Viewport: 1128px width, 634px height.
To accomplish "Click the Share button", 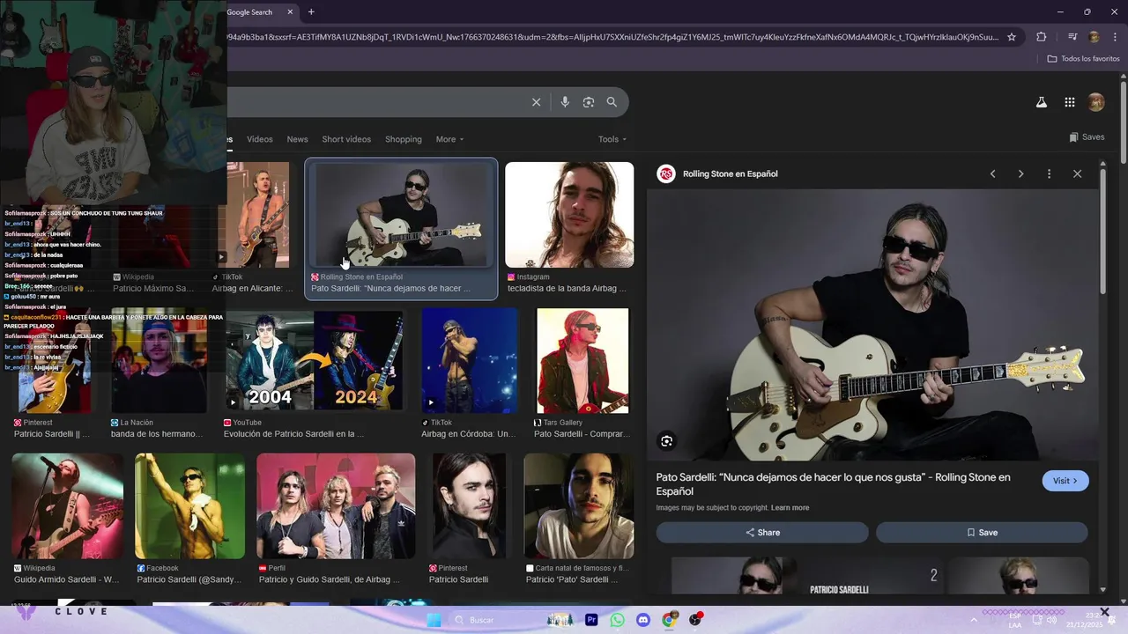I will coord(762,533).
